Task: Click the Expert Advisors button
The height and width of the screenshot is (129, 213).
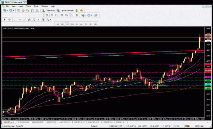Action: pyautogui.click(x=65, y=11)
